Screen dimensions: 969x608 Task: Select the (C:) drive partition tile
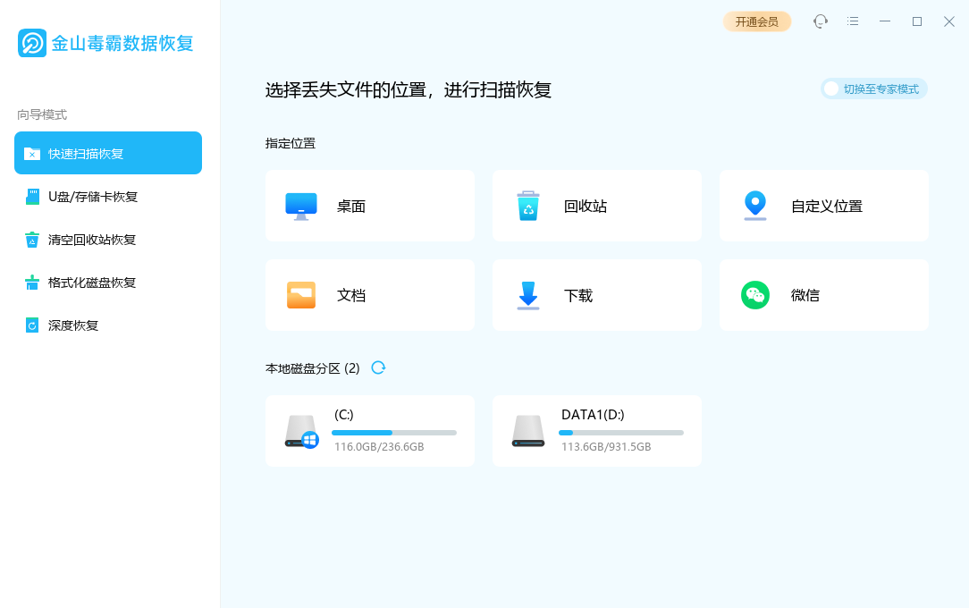369,430
